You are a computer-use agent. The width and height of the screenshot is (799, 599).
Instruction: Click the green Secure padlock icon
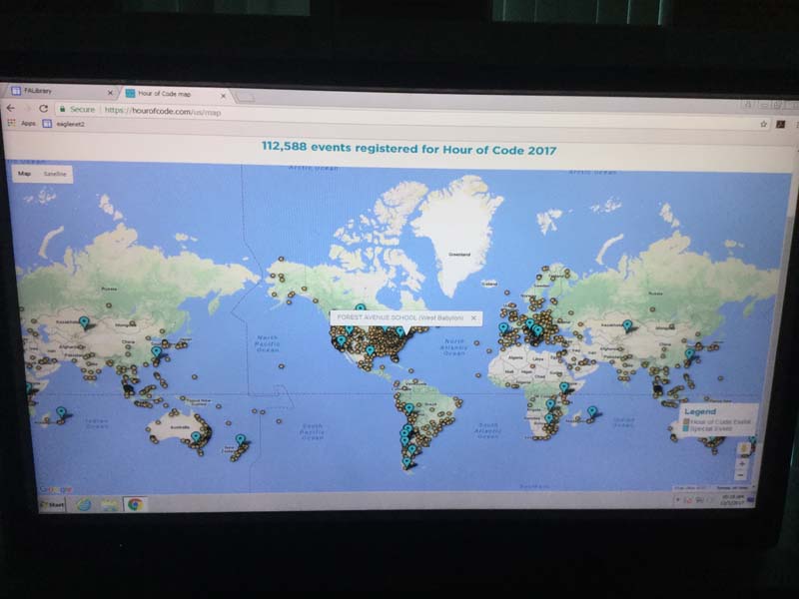pyautogui.click(x=62, y=109)
